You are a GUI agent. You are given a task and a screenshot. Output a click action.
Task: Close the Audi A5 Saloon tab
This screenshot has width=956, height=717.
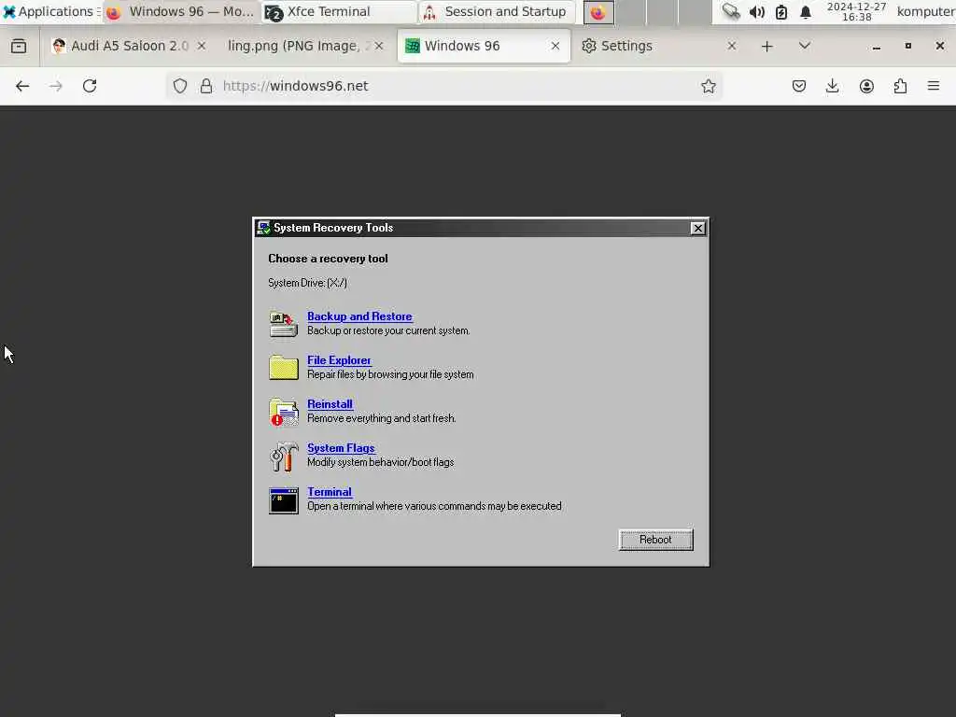tap(202, 46)
